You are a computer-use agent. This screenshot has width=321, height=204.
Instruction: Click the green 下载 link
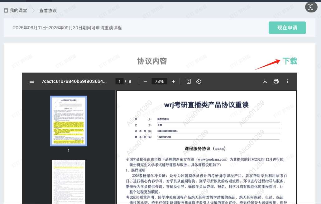(x=290, y=61)
